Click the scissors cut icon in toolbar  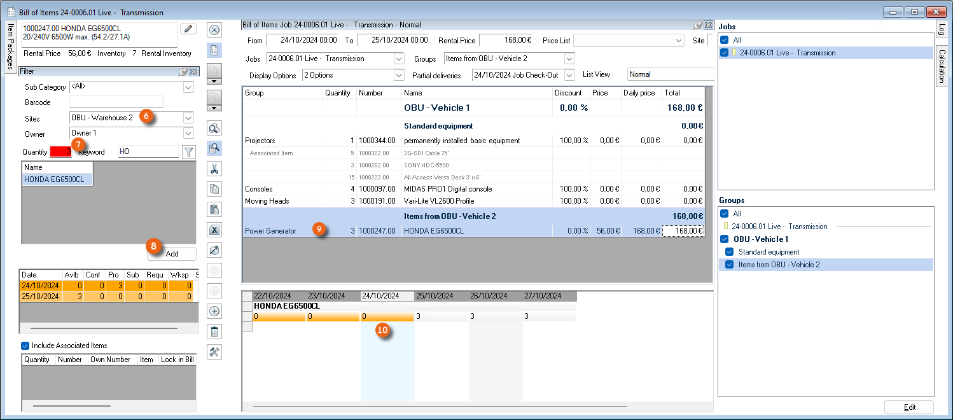(214, 169)
